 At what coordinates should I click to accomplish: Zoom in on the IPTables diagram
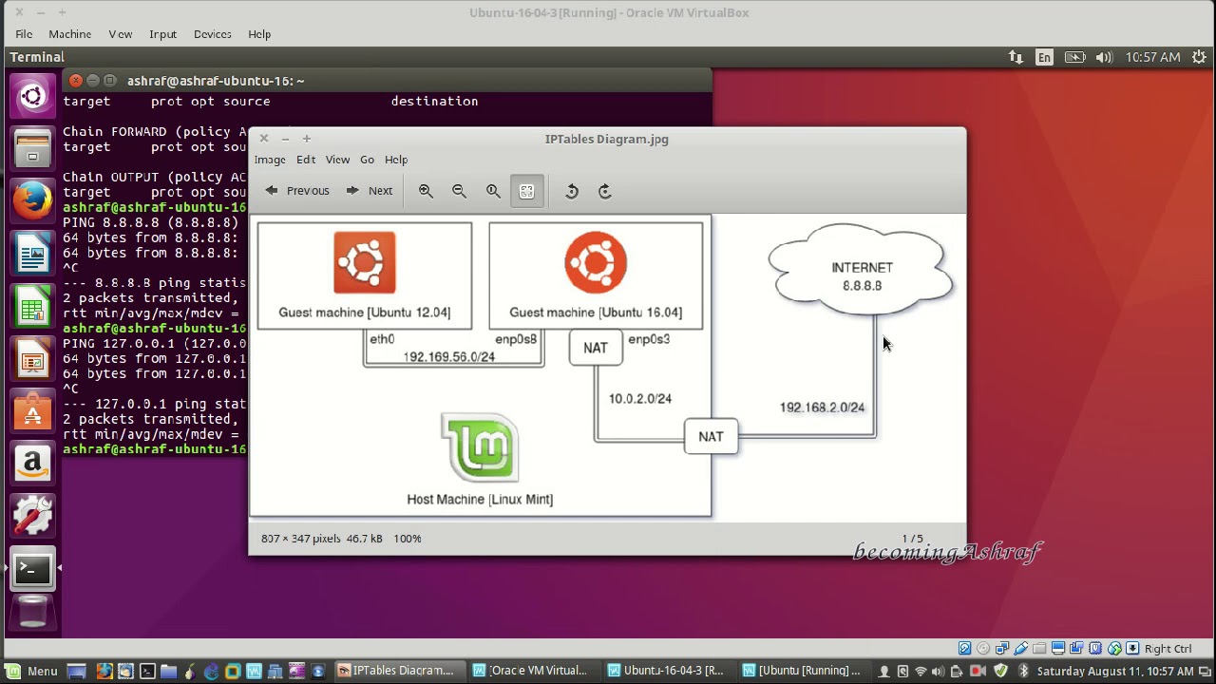[x=426, y=191]
